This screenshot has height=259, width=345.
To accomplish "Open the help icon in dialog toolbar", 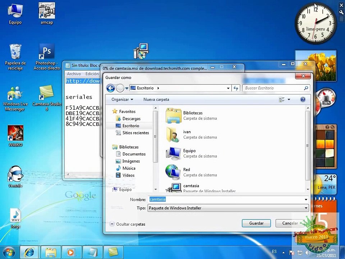I will [x=303, y=100].
